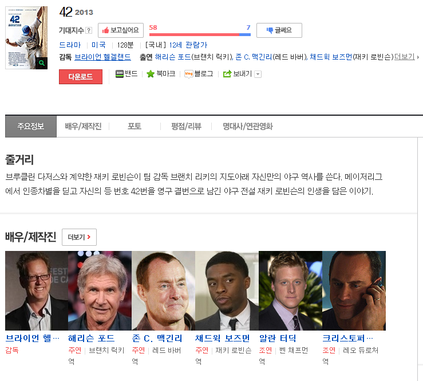Open 채드윅 보즈먼's actor photo thumbnail
Screen dimensions: 423x381
(227, 290)
